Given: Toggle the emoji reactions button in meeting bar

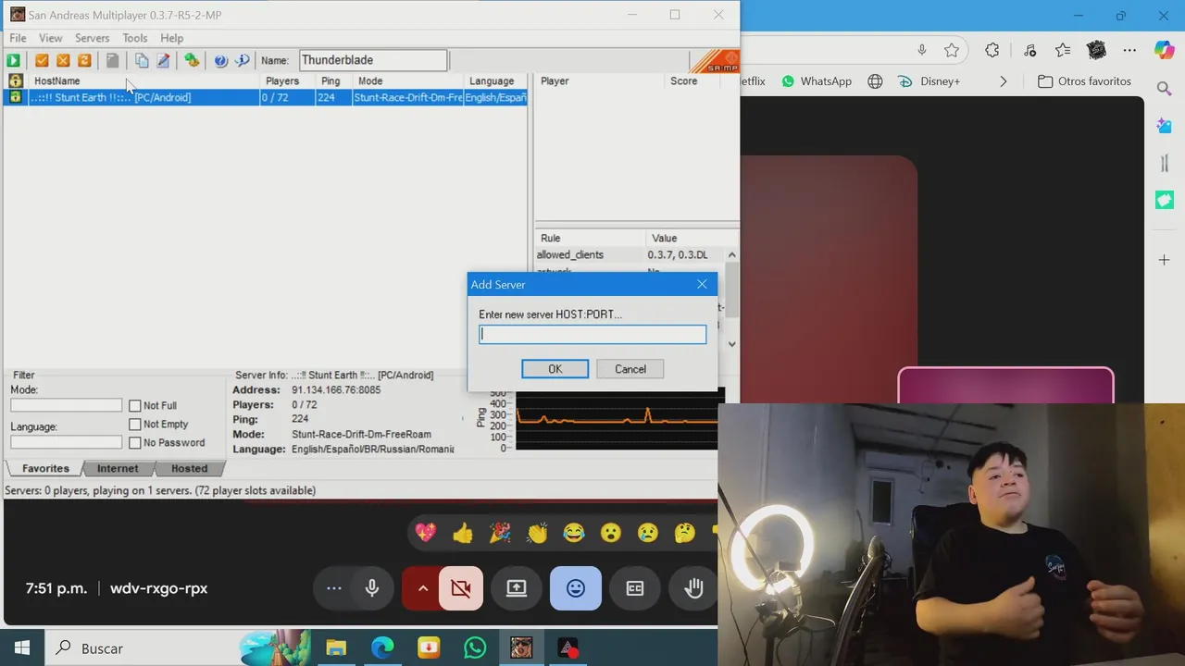Looking at the screenshot, I should (x=576, y=588).
